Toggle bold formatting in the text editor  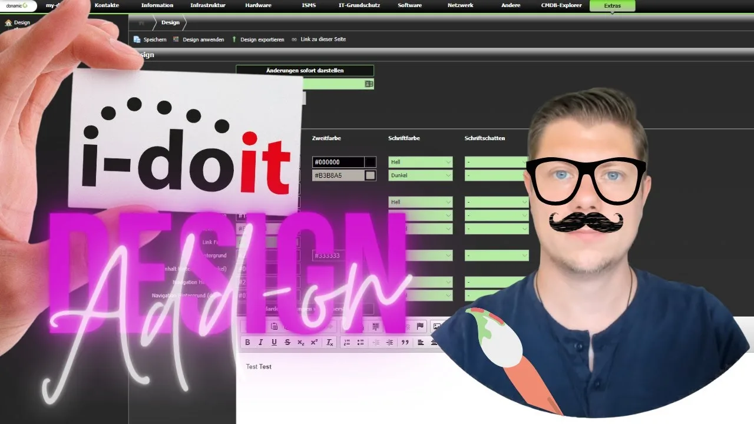pyautogui.click(x=247, y=342)
